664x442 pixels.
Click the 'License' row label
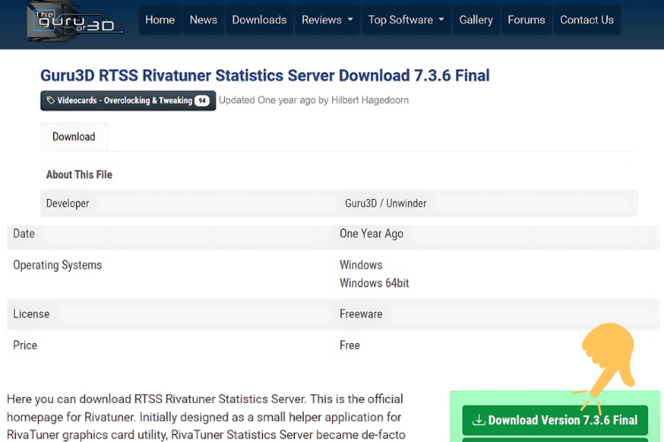[31, 314]
